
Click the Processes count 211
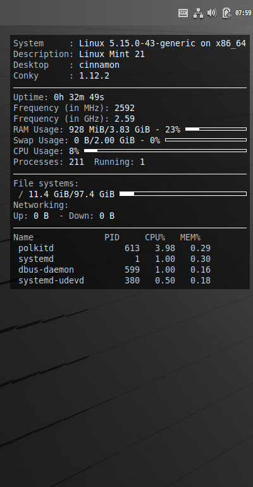(x=77, y=162)
